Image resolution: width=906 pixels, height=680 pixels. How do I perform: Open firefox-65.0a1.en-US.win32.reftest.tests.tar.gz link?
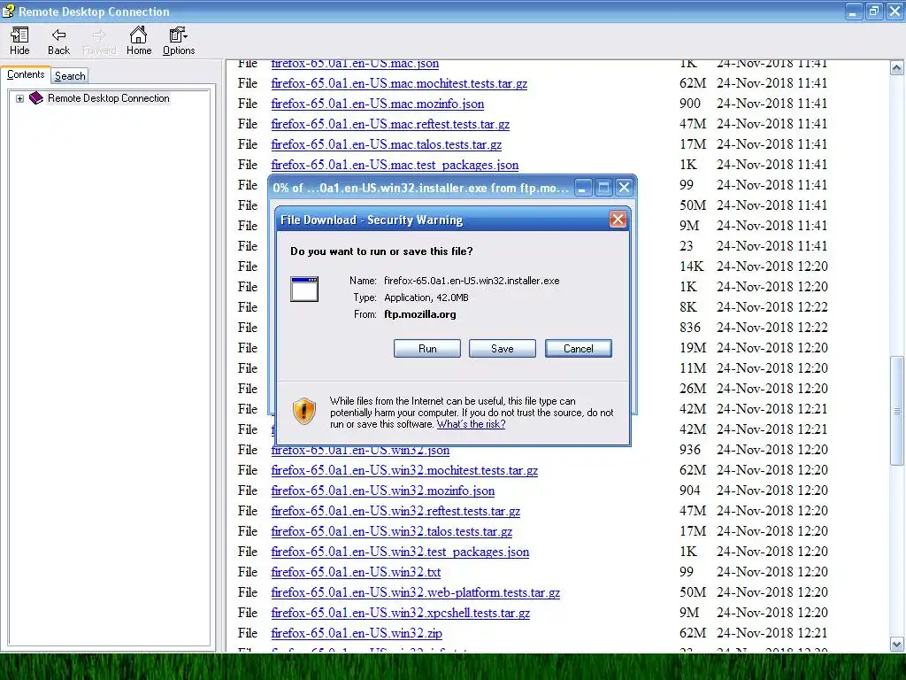click(x=395, y=511)
